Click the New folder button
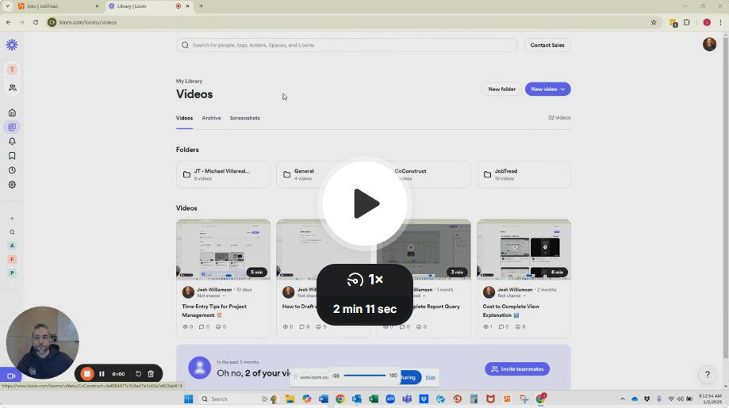Viewport: 729px width, 408px height. coord(501,89)
